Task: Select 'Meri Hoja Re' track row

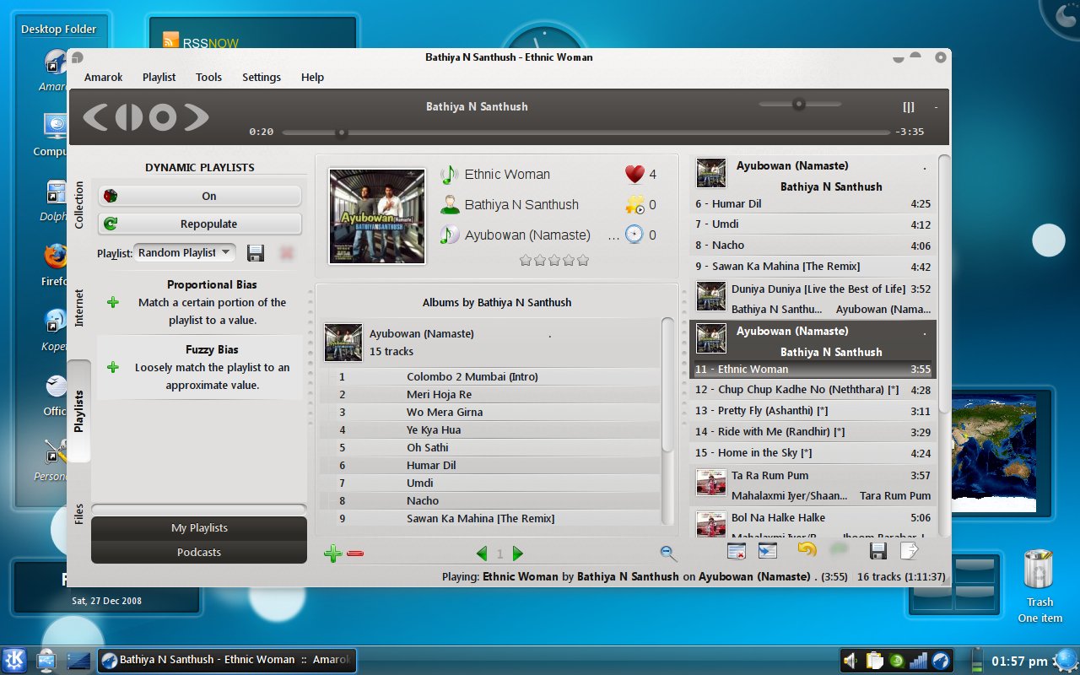Action: [491, 394]
